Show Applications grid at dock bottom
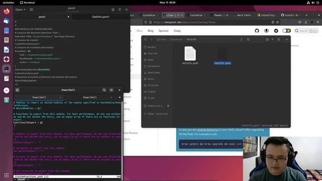Screen dimensions: 322x181 (x=7, y=175)
